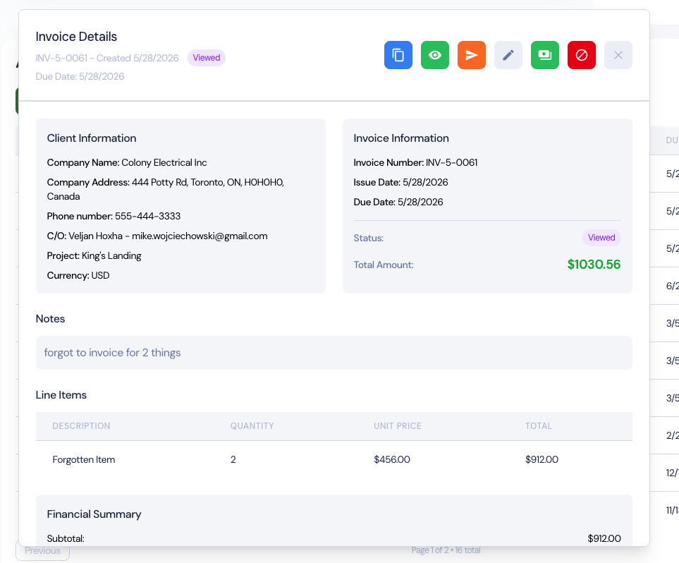Click the DESCRIPTION column header
The height and width of the screenshot is (563, 679).
pyautogui.click(x=81, y=426)
